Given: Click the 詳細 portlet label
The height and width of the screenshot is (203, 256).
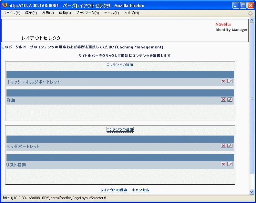Looking at the screenshot, I should pos(11,100).
